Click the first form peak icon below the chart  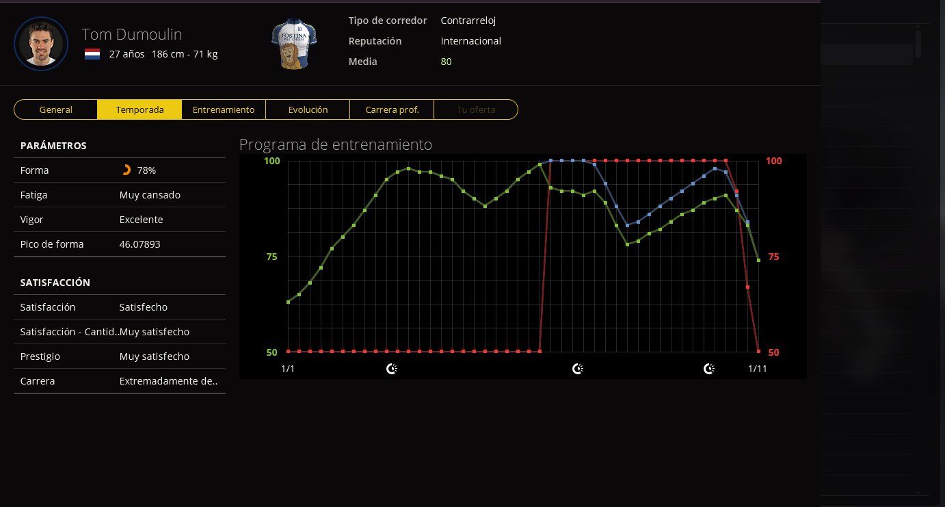click(392, 369)
